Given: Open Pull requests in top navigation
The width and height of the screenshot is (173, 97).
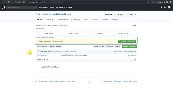Looking at the screenshot, I should (x=44, y=7).
